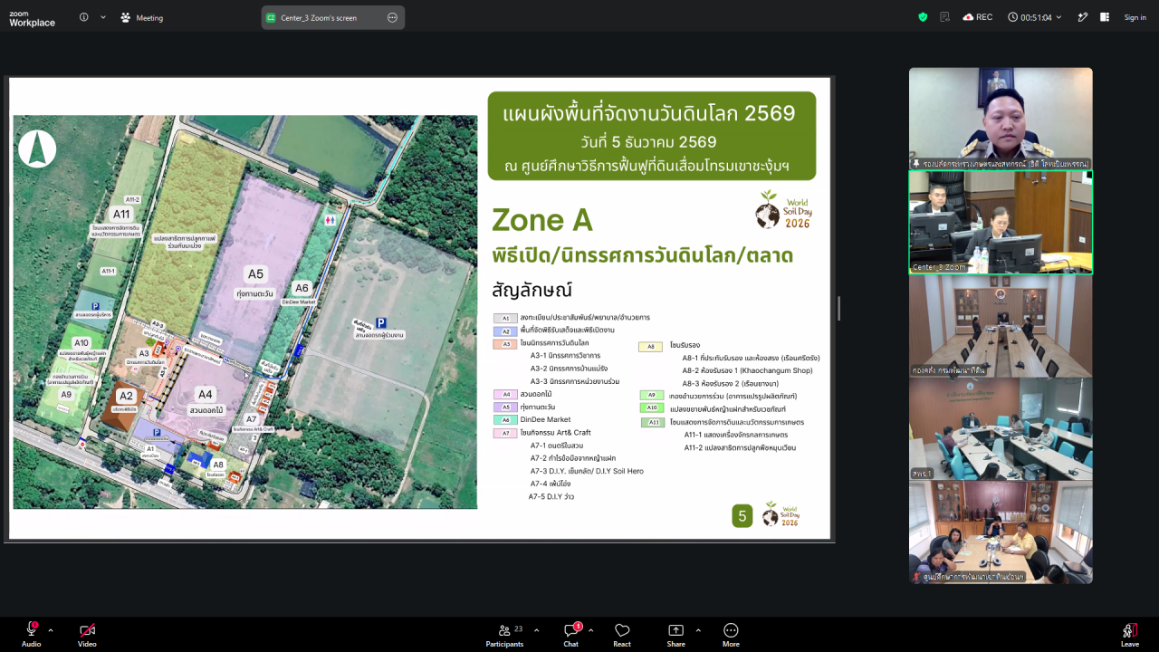The image size is (1159, 652).
Task: Click the REC recording indicator
Action: (x=978, y=17)
